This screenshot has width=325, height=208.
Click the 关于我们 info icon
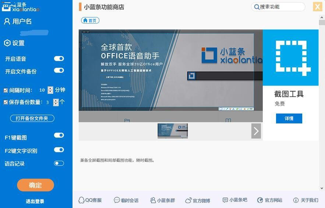[296, 200]
